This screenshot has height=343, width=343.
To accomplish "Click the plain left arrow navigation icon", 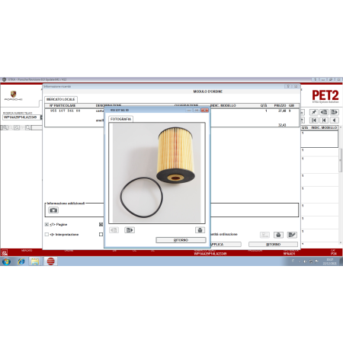I will (334, 120).
